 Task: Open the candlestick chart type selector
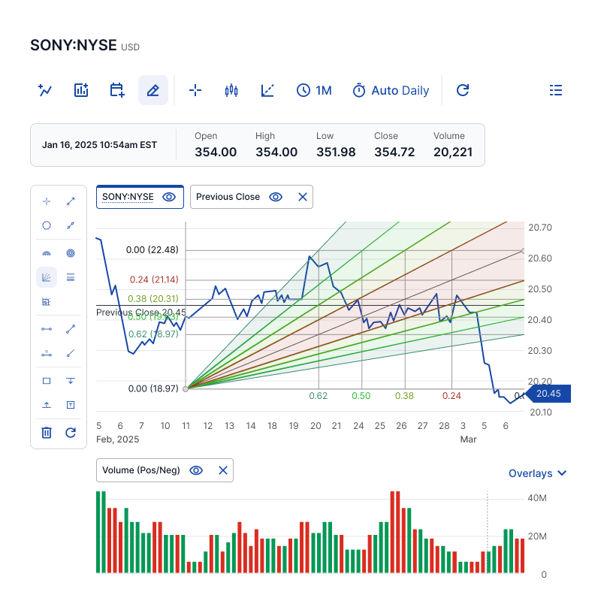tap(231, 90)
